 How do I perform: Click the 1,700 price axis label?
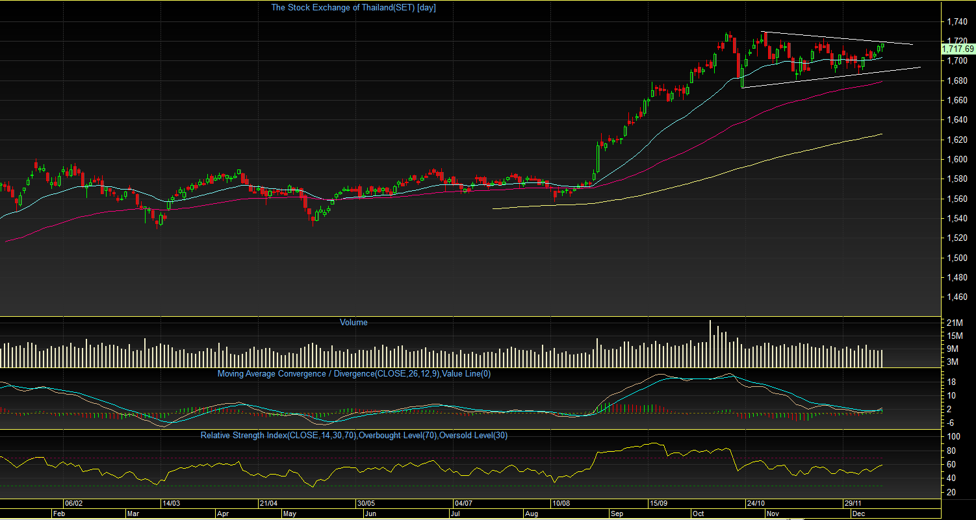tap(957, 61)
